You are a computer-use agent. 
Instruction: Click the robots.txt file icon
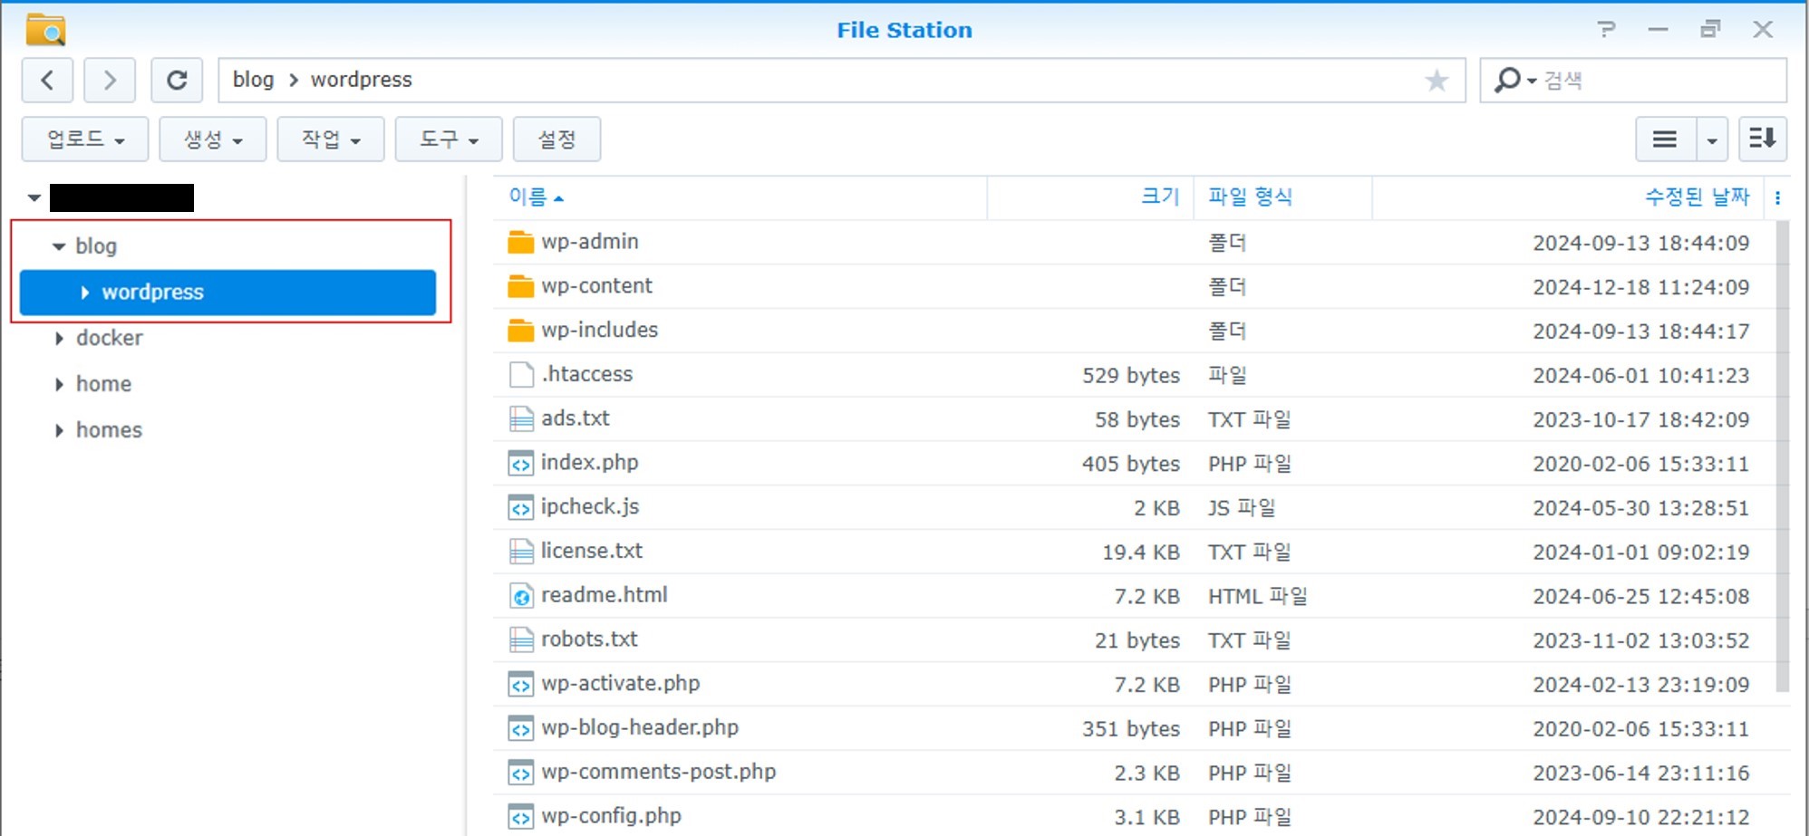521,639
